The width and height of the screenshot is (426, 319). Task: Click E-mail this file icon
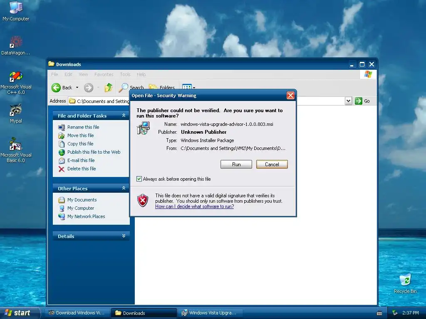click(x=62, y=161)
